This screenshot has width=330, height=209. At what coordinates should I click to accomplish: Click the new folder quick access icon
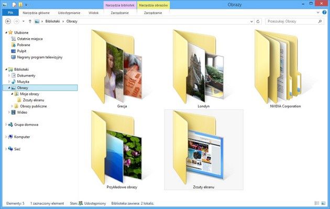[x=20, y=4]
